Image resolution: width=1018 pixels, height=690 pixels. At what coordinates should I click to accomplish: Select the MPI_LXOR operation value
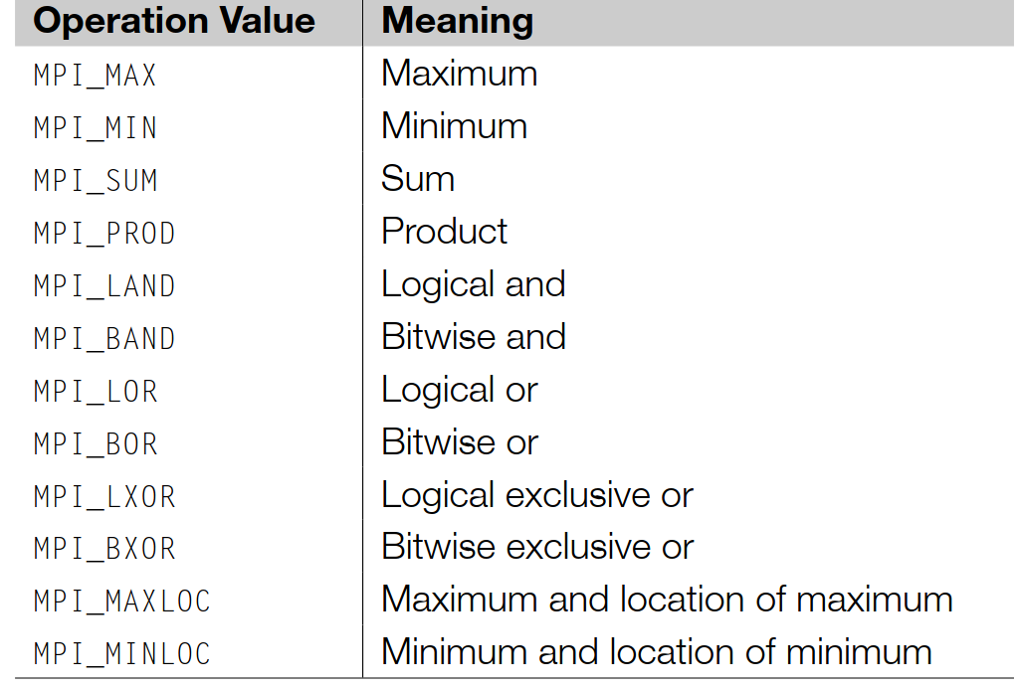pos(104,497)
